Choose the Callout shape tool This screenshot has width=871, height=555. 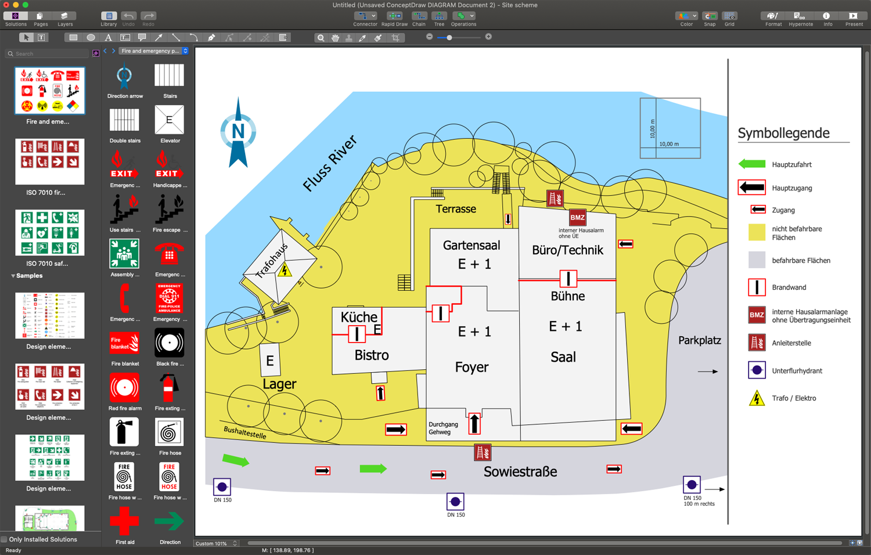tap(142, 38)
